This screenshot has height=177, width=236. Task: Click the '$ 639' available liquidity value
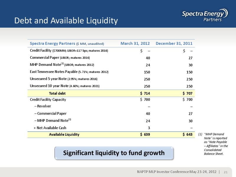[x=145, y=135]
